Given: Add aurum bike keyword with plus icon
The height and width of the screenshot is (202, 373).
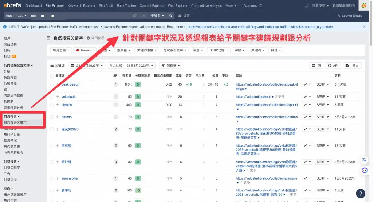Looking at the screenshot, I should [57, 178].
